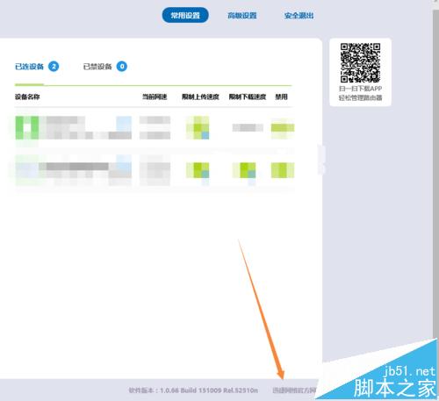Open the 常用设置 tab
Viewport: 439px width, 401px height.
click(x=185, y=15)
